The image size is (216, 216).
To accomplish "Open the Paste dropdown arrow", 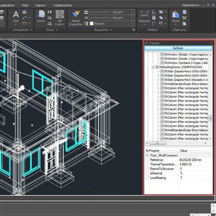I will [x=175, y=24].
